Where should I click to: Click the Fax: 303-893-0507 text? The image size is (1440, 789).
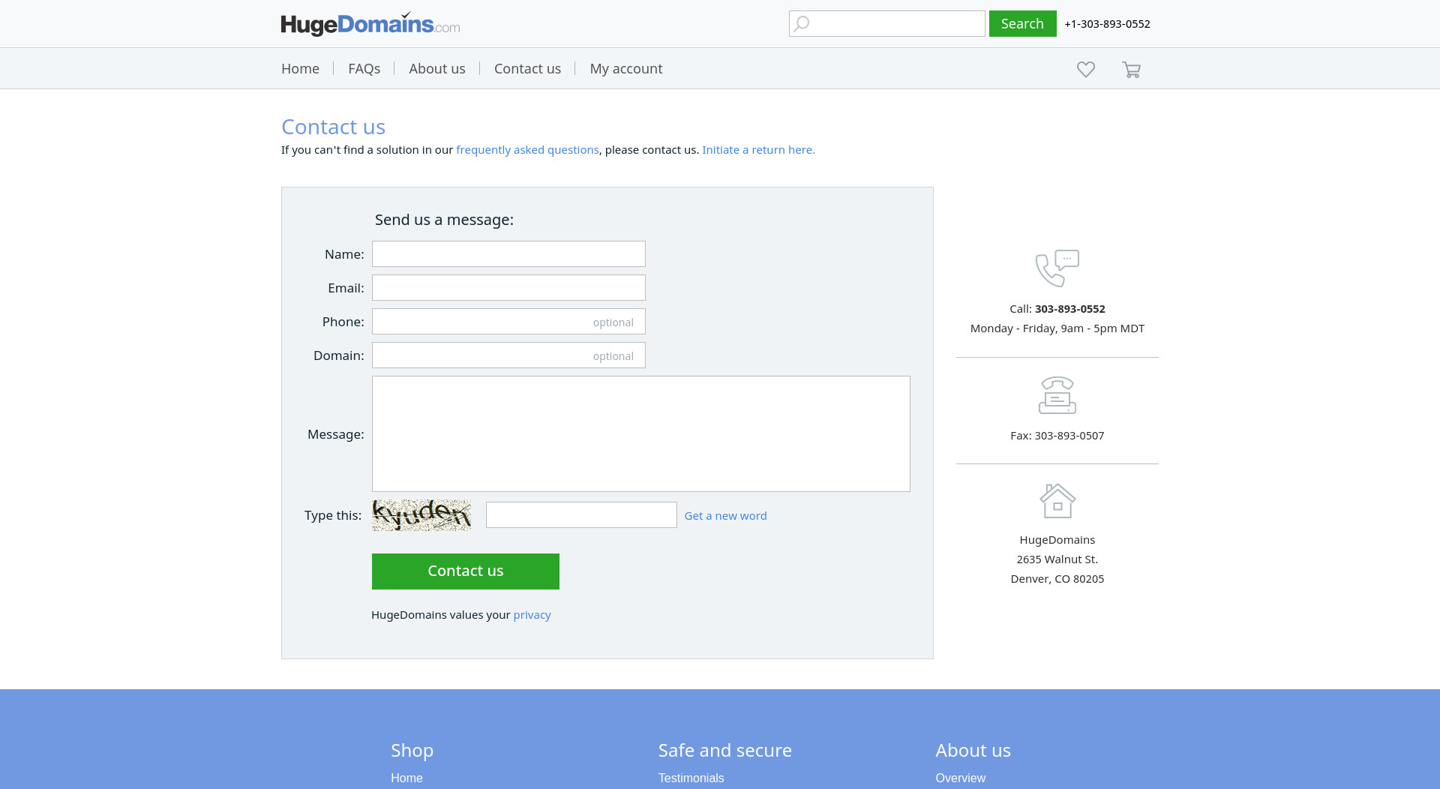click(1057, 435)
